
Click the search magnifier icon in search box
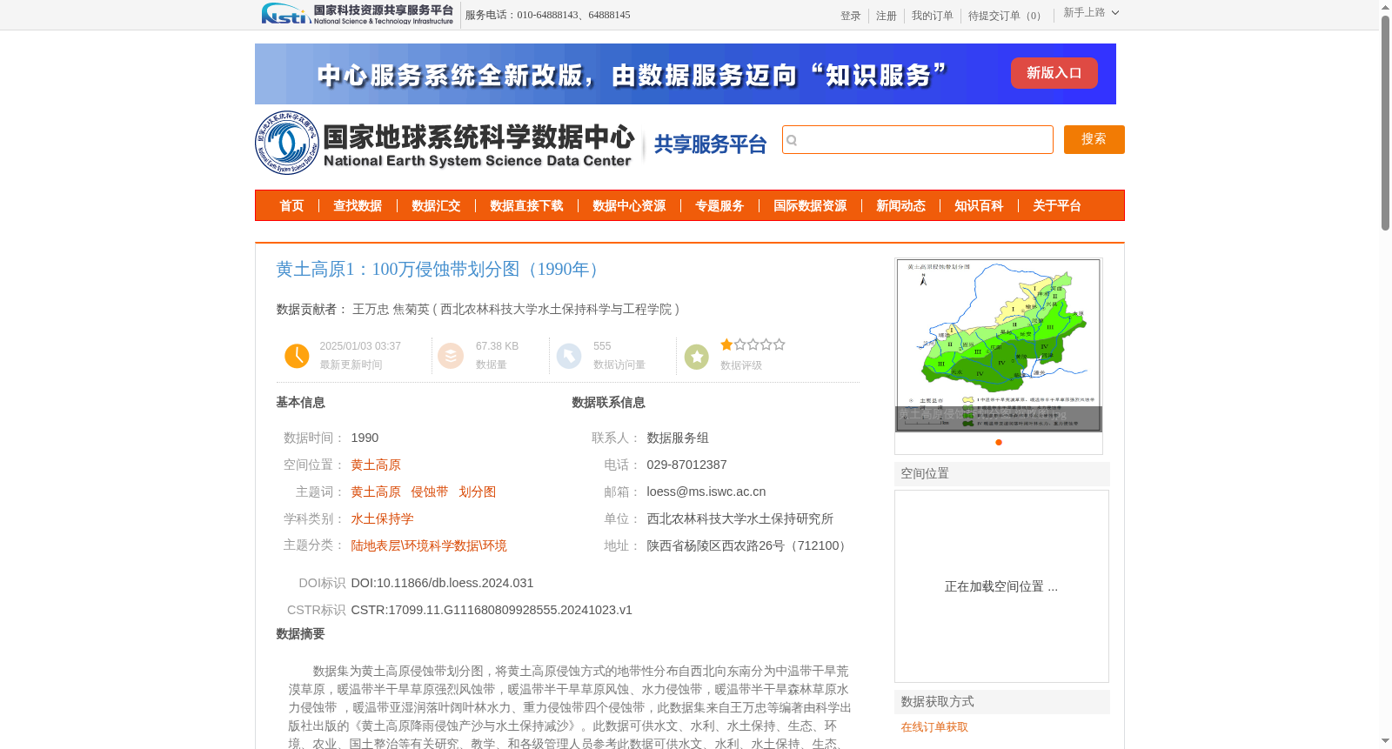click(x=792, y=140)
